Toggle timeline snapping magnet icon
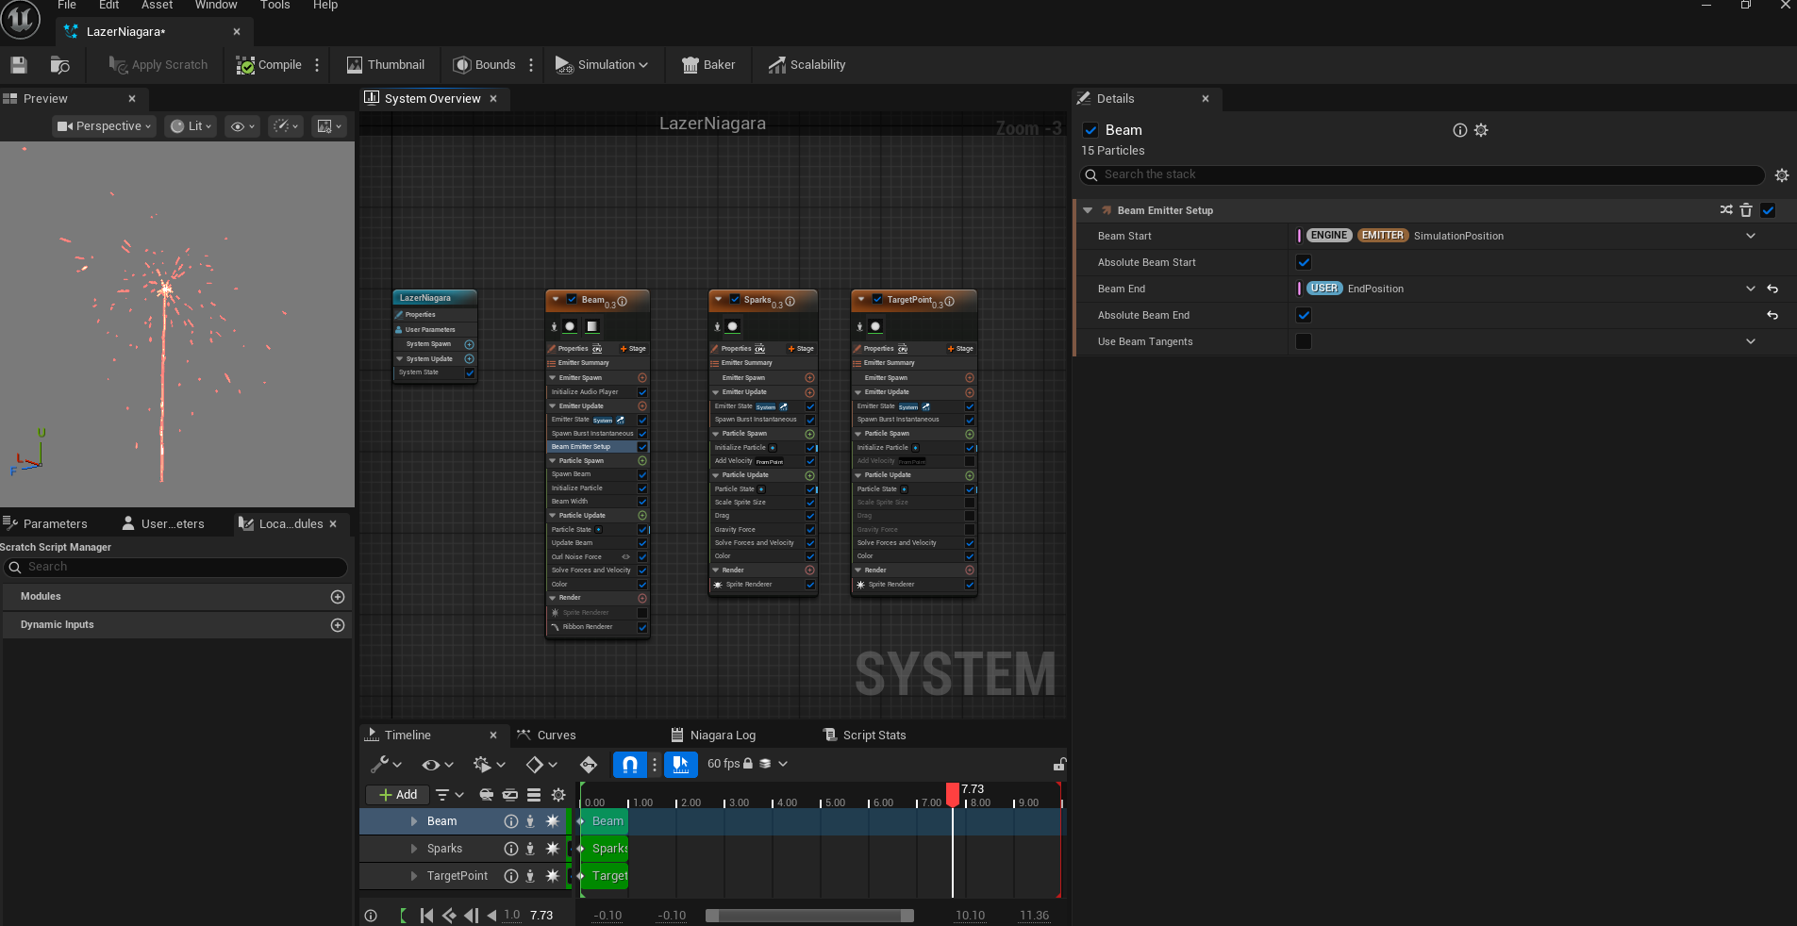1797x926 pixels. (x=629, y=764)
